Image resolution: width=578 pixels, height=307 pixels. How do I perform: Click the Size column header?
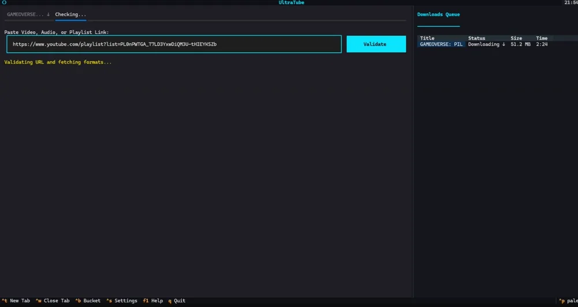(x=516, y=38)
